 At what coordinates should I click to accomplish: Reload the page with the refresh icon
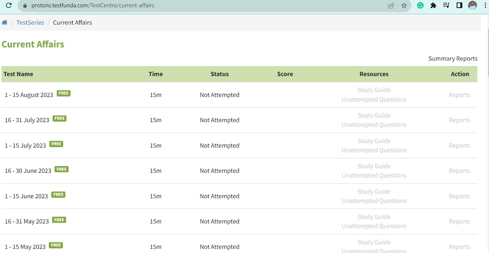pyautogui.click(x=9, y=5)
